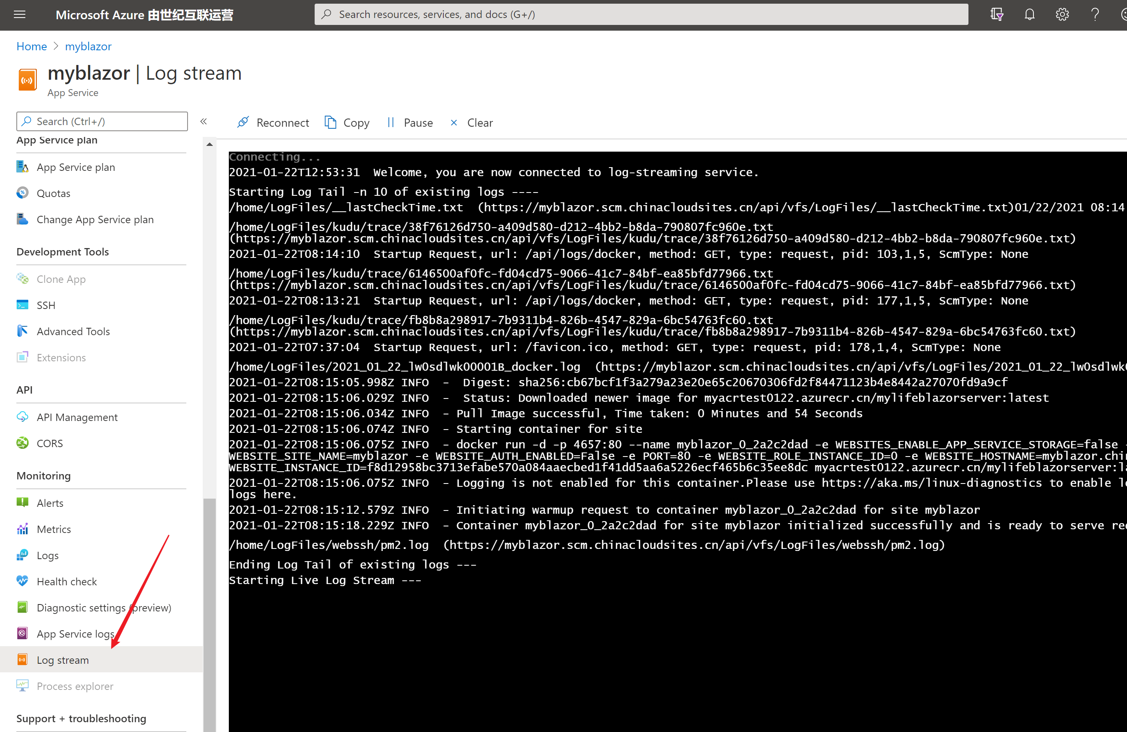The height and width of the screenshot is (732, 1127).
Task: Open Advanced Tools menu item
Action: click(73, 331)
